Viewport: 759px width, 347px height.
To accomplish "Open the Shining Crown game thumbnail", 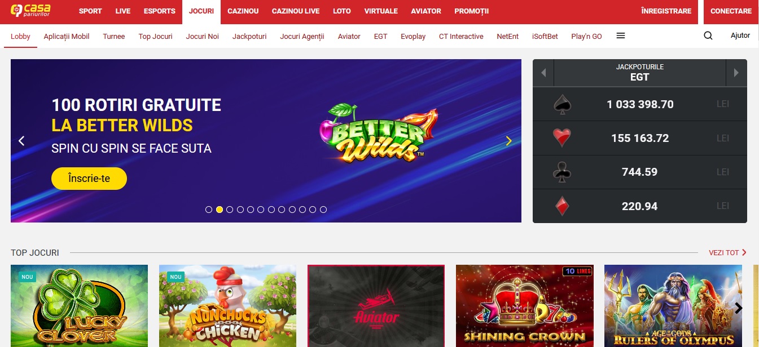I will click(x=525, y=306).
